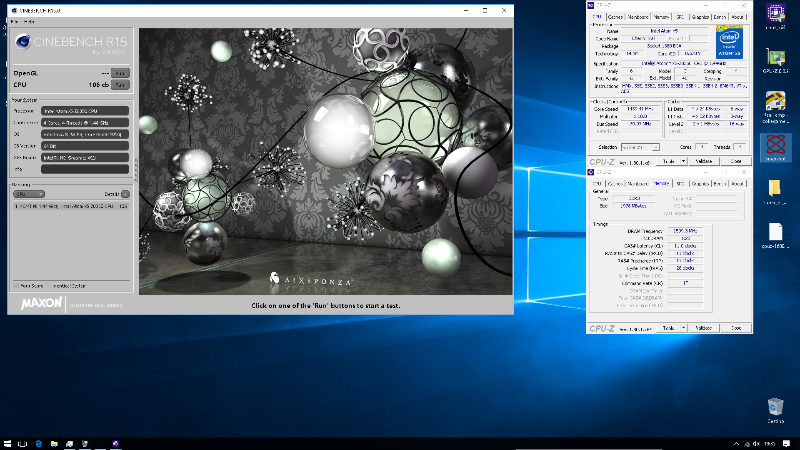Screen dimensions: 800x450
Task: Click Validate in upper CPU-Z window
Action: point(704,161)
